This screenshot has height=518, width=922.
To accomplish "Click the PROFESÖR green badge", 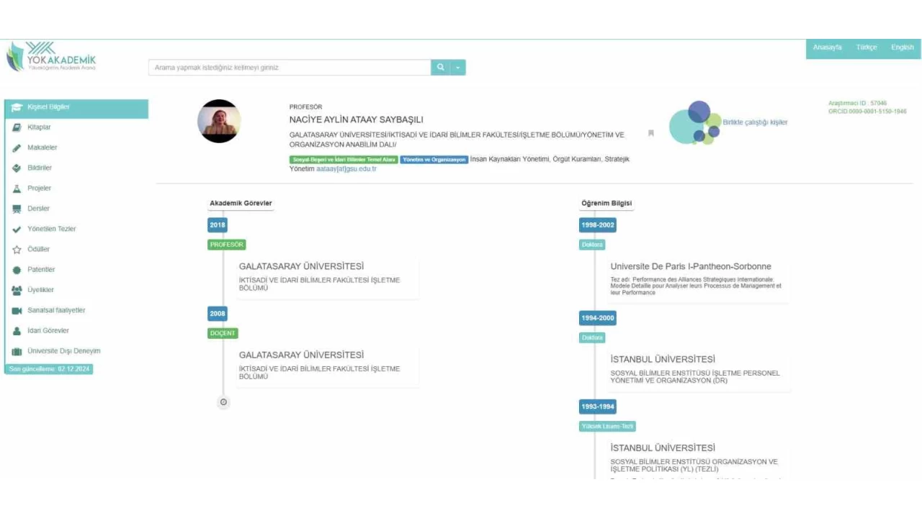I will tap(227, 245).
